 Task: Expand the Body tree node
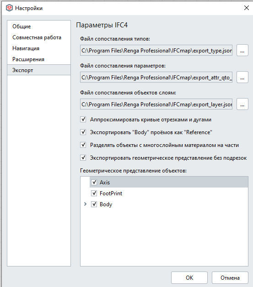tap(85, 204)
